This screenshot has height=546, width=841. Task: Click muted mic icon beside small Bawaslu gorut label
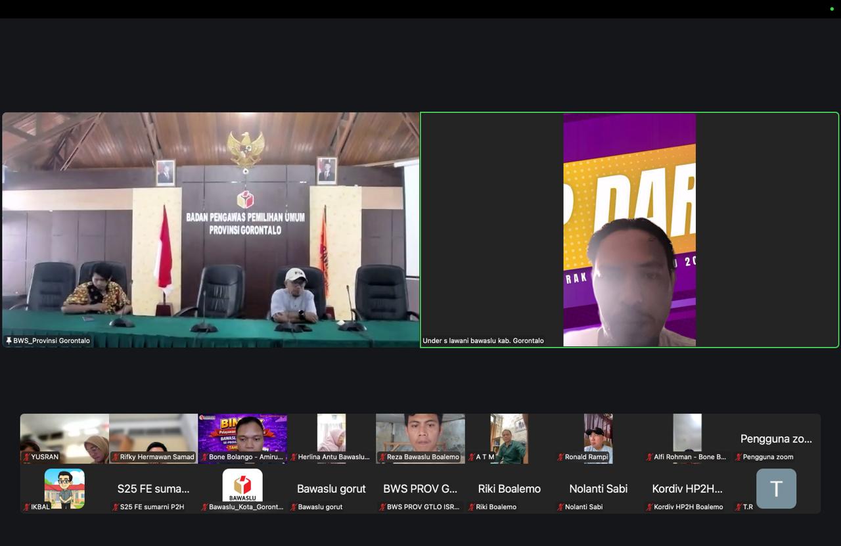tap(294, 507)
